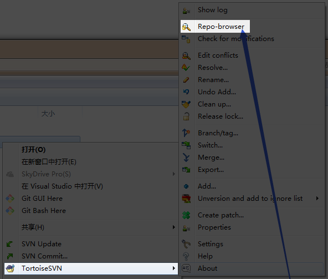Click the 大小 column header
The height and width of the screenshot is (279, 328).
48,114
